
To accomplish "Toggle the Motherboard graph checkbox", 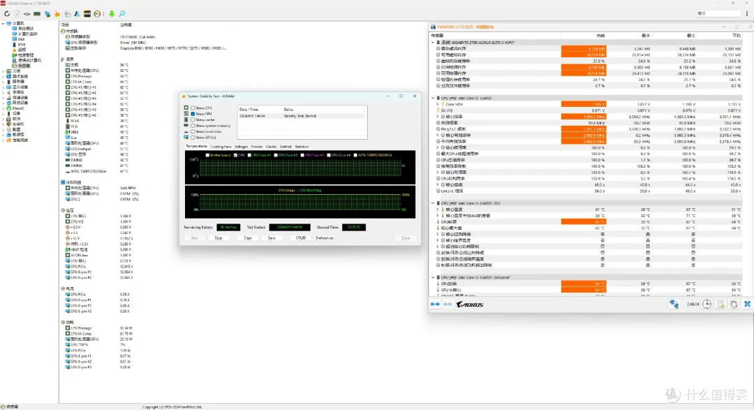I will (x=207, y=155).
